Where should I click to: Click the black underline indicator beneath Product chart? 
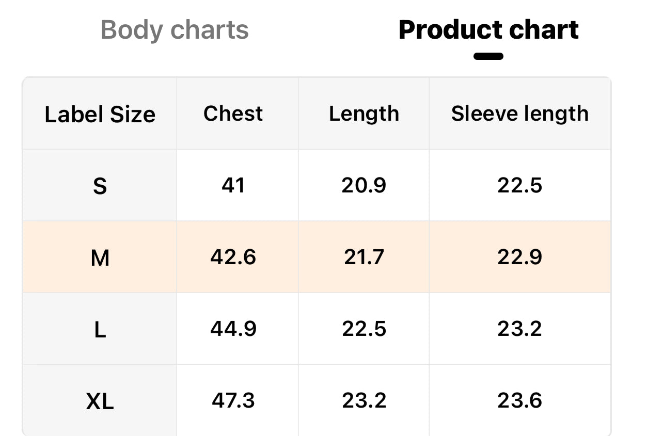pyautogui.click(x=488, y=56)
